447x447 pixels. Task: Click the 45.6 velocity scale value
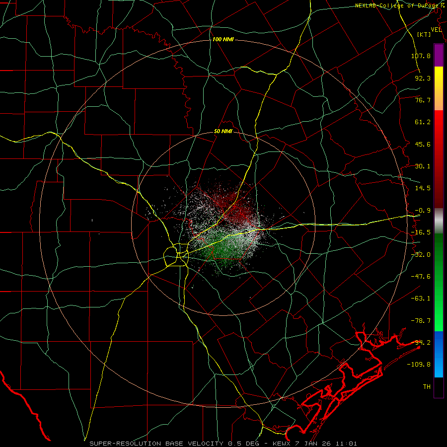coord(423,144)
